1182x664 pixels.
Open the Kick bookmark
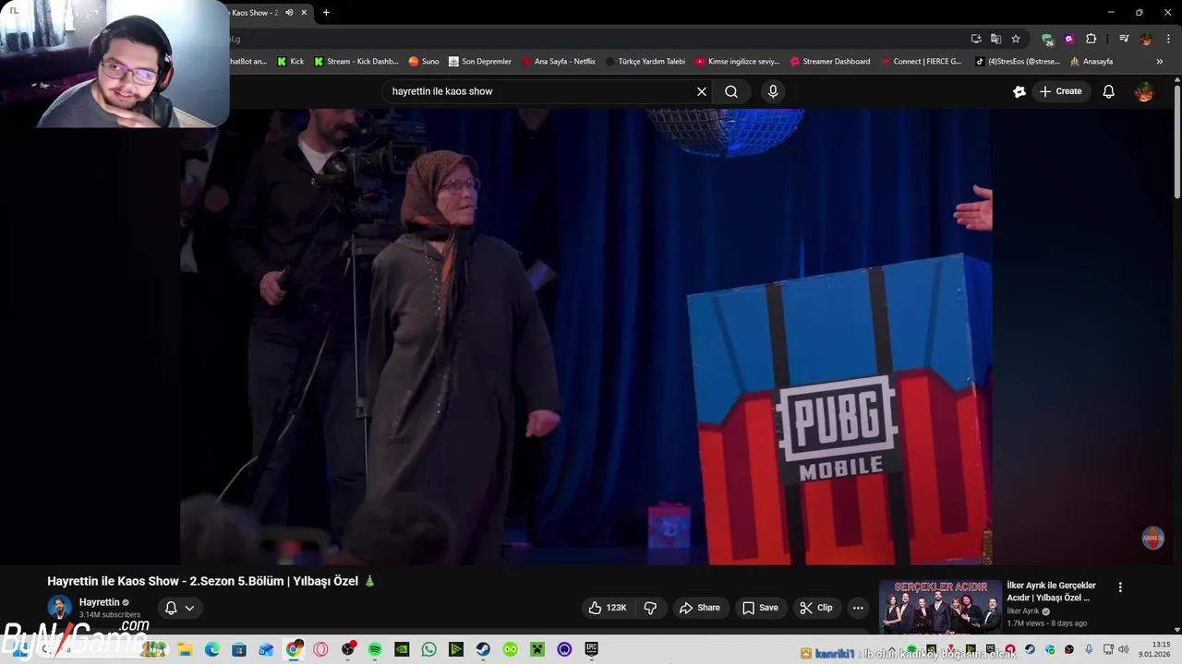pos(290,62)
